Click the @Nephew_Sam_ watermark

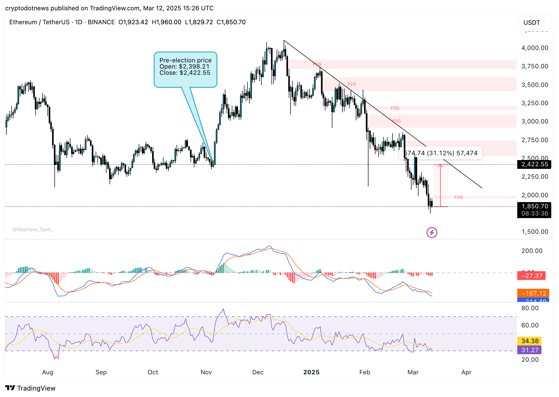[x=33, y=229]
